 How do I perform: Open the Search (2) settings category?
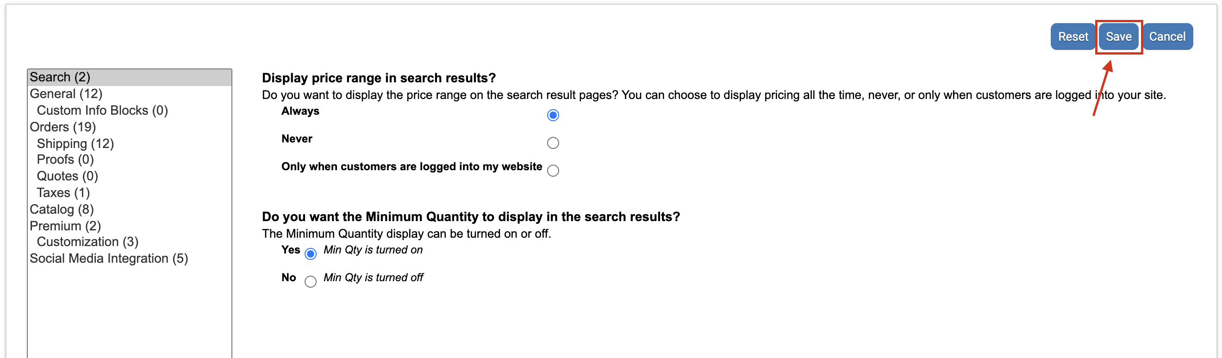click(60, 77)
